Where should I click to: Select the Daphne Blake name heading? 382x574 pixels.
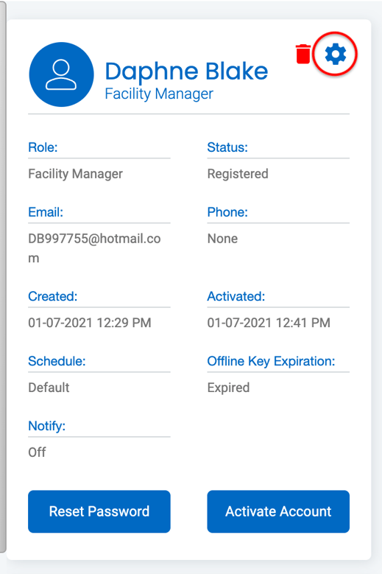pos(186,71)
